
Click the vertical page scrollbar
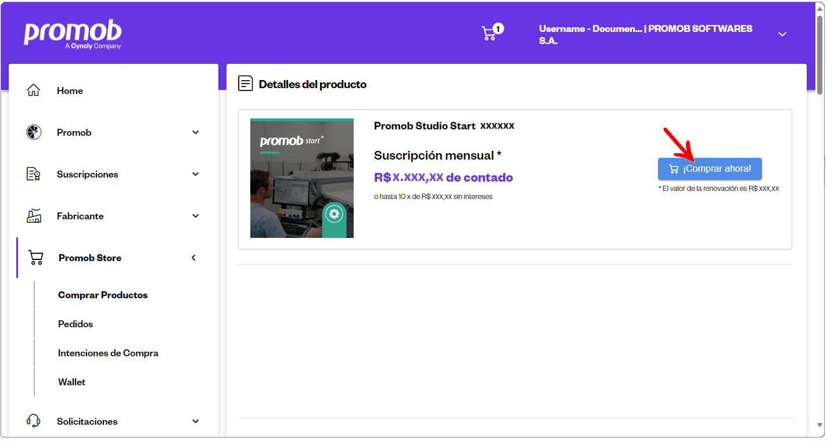819,55
